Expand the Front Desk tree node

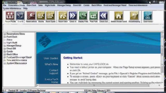click(x=5, y=37)
